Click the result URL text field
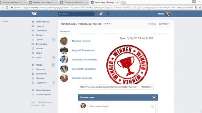202x113 pixels. tap(108, 87)
